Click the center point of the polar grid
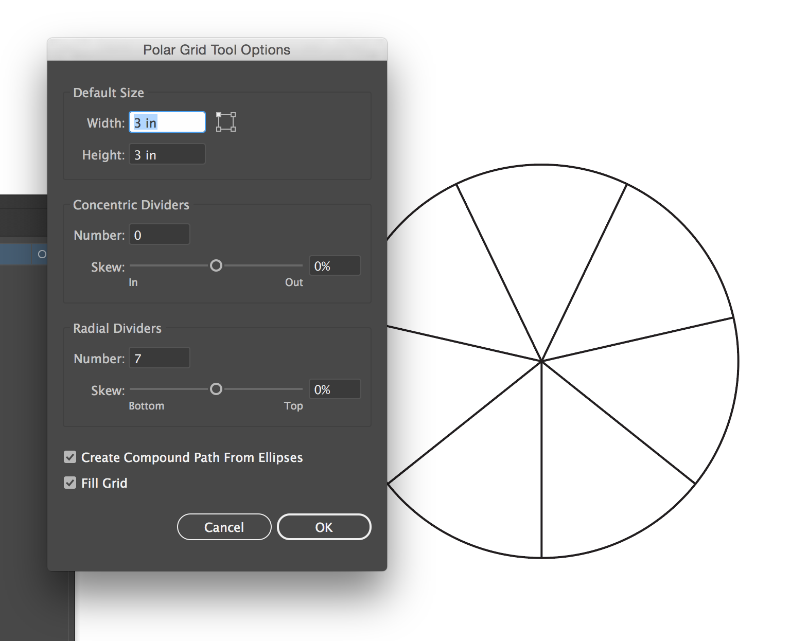The width and height of the screenshot is (808, 641). (x=542, y=361)
